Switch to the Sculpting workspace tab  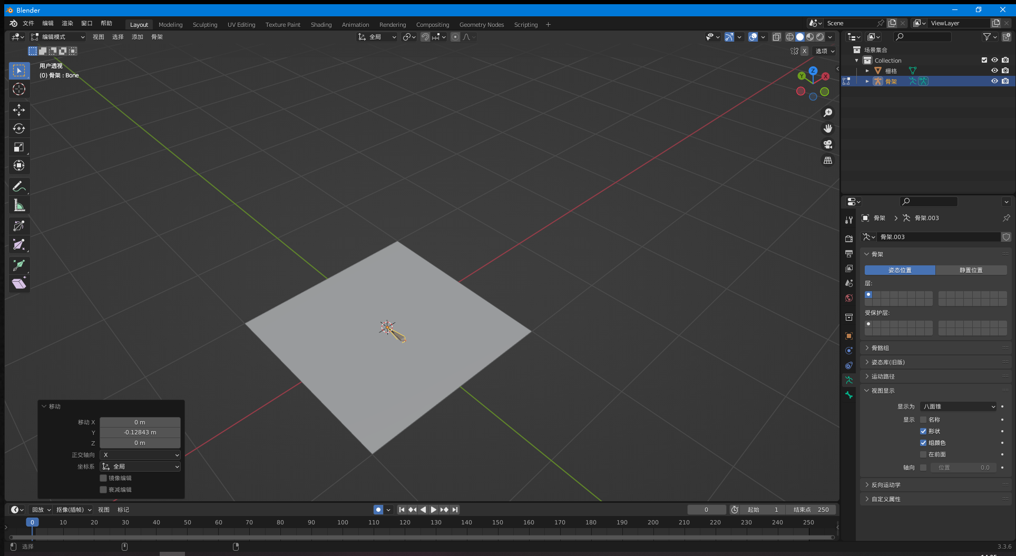point(205,25)
